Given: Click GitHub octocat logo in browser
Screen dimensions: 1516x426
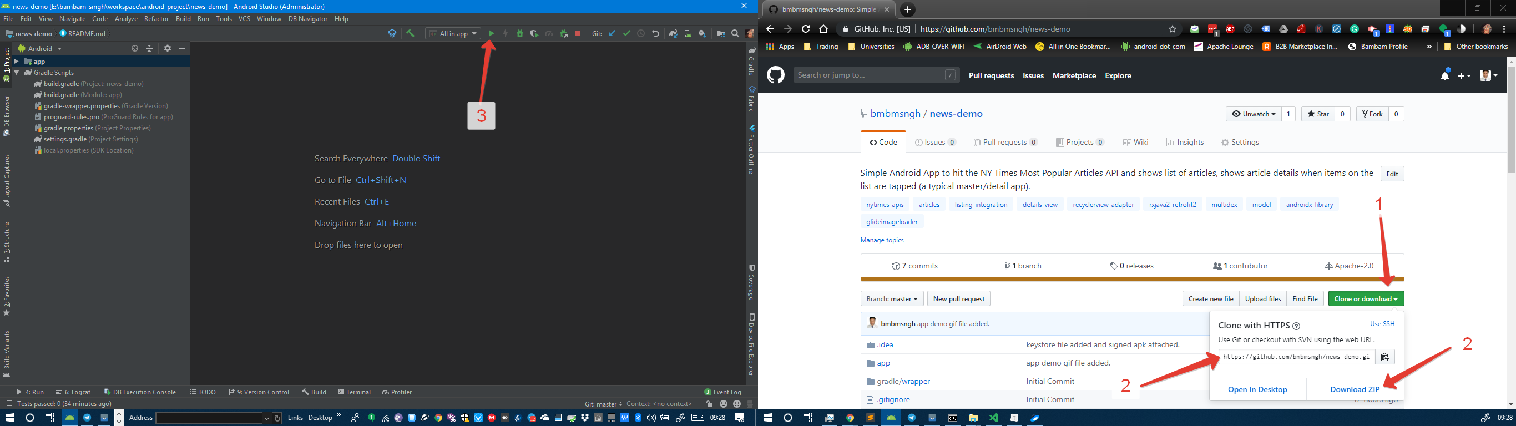Looking at the screenshot, I should pyautogui.click(x=776, y=75).
